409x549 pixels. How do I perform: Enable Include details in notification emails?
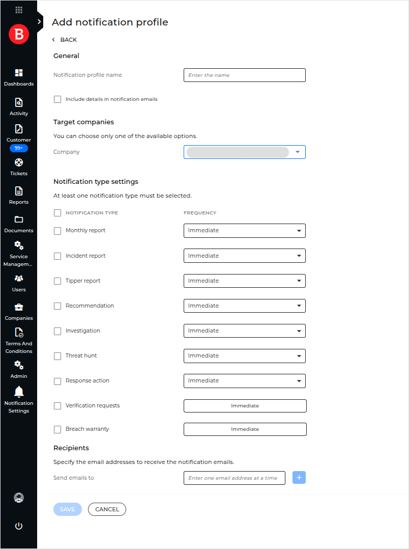pos(57,99)
